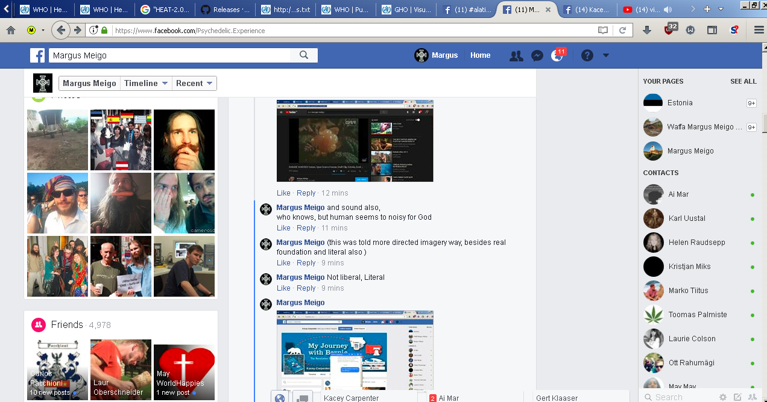Close the active '(11) M...' tab

pos(548,10)
